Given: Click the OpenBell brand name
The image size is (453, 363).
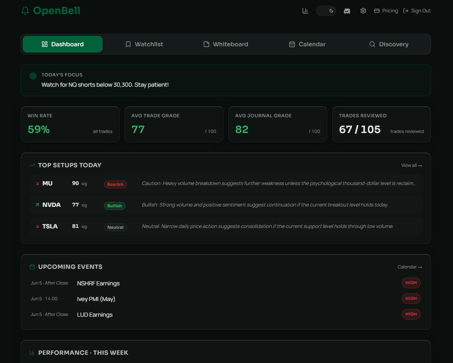Looking at the screenshot, I should [57, 11].
